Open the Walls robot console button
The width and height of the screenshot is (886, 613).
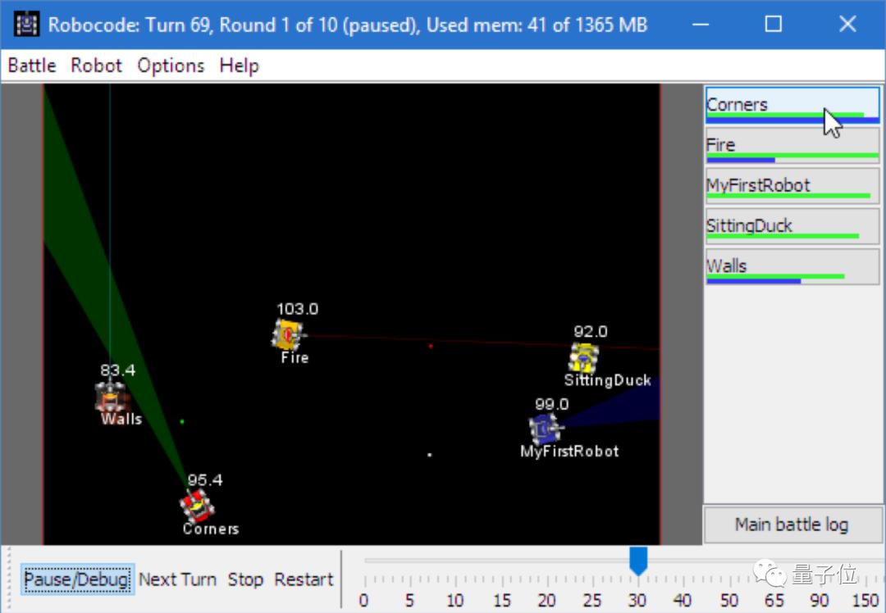click(x=792, y=267)
